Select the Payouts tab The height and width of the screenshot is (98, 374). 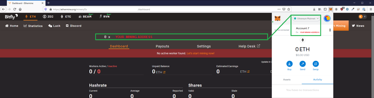[x=162, y=46]
